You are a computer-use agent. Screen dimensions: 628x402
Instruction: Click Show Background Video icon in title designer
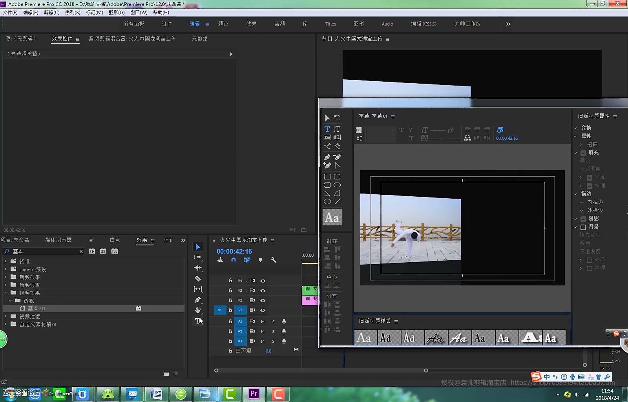[x=500, y=130]
